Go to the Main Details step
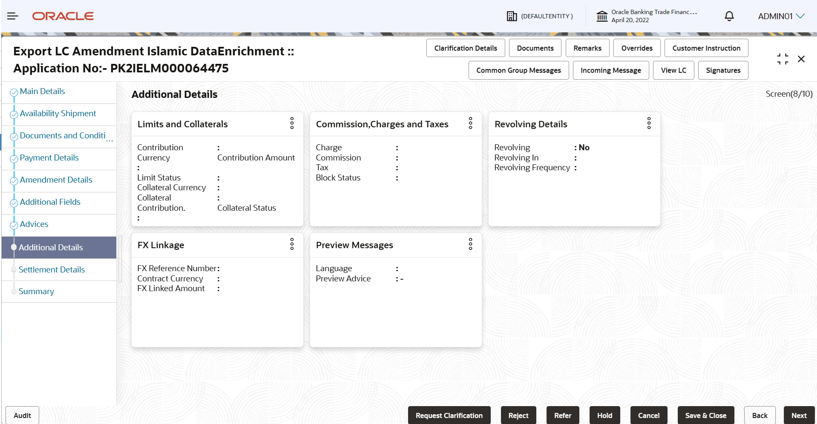The width and height of the screenshot is (817, 424). click(42, 92)
